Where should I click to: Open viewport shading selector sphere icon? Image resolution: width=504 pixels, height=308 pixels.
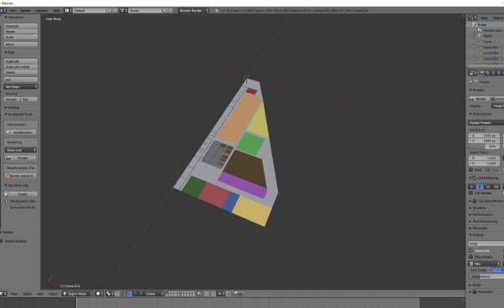click(99, 294)
